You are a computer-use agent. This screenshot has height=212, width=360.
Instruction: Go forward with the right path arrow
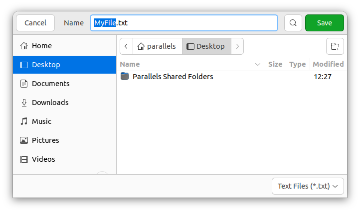237,46
